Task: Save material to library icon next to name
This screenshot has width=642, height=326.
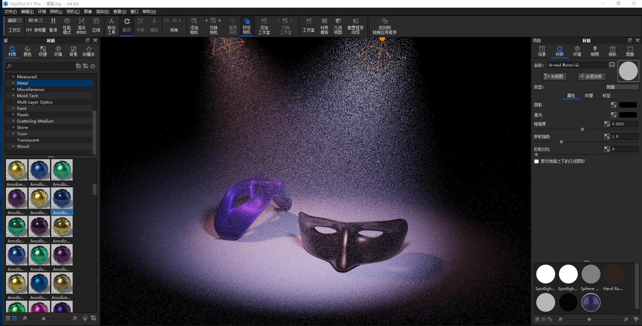Action: tap(612, 65)
